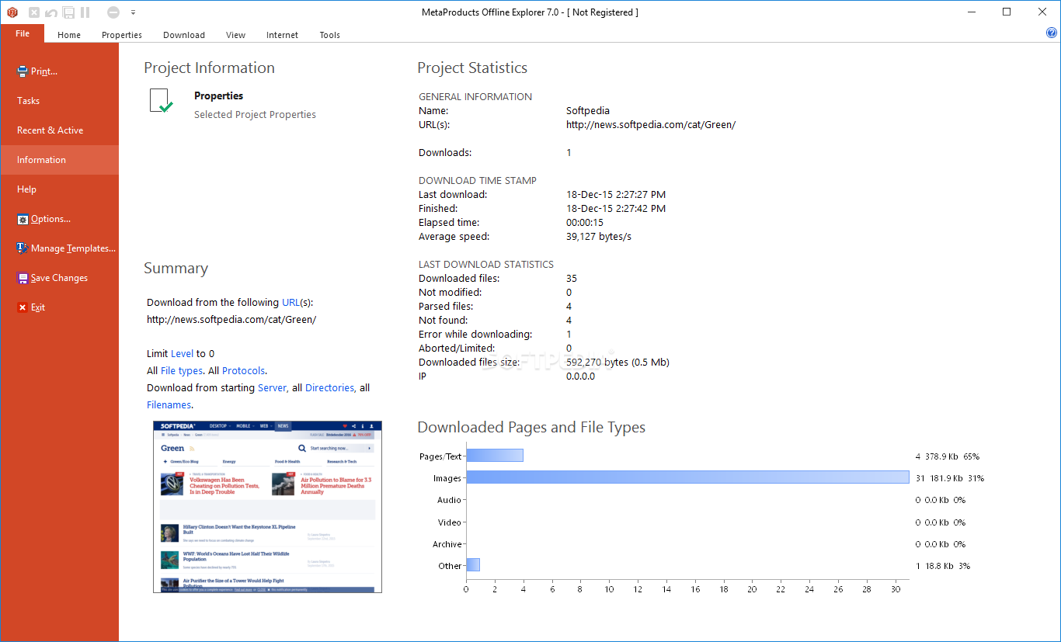Switch to the Properties ribbon tab
1061x642 pixels.
pos(122,35)
